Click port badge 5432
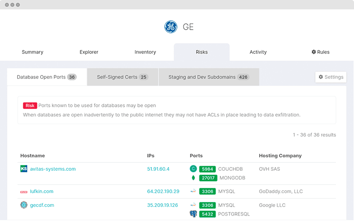Viewport: 354px width, 224px height. 207,214
